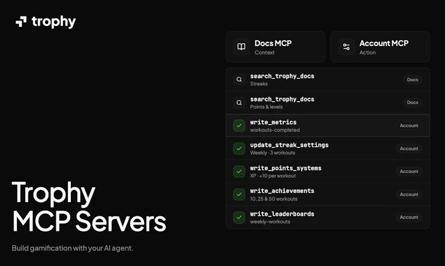Screen dimensions: 445x266
Task: Click the book icon in Docs MCP
Action: pyautogui.click(x=241, y=47)
